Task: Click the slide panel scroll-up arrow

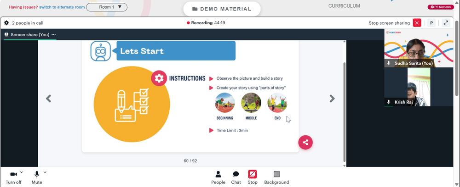Action: pos(345,42)
